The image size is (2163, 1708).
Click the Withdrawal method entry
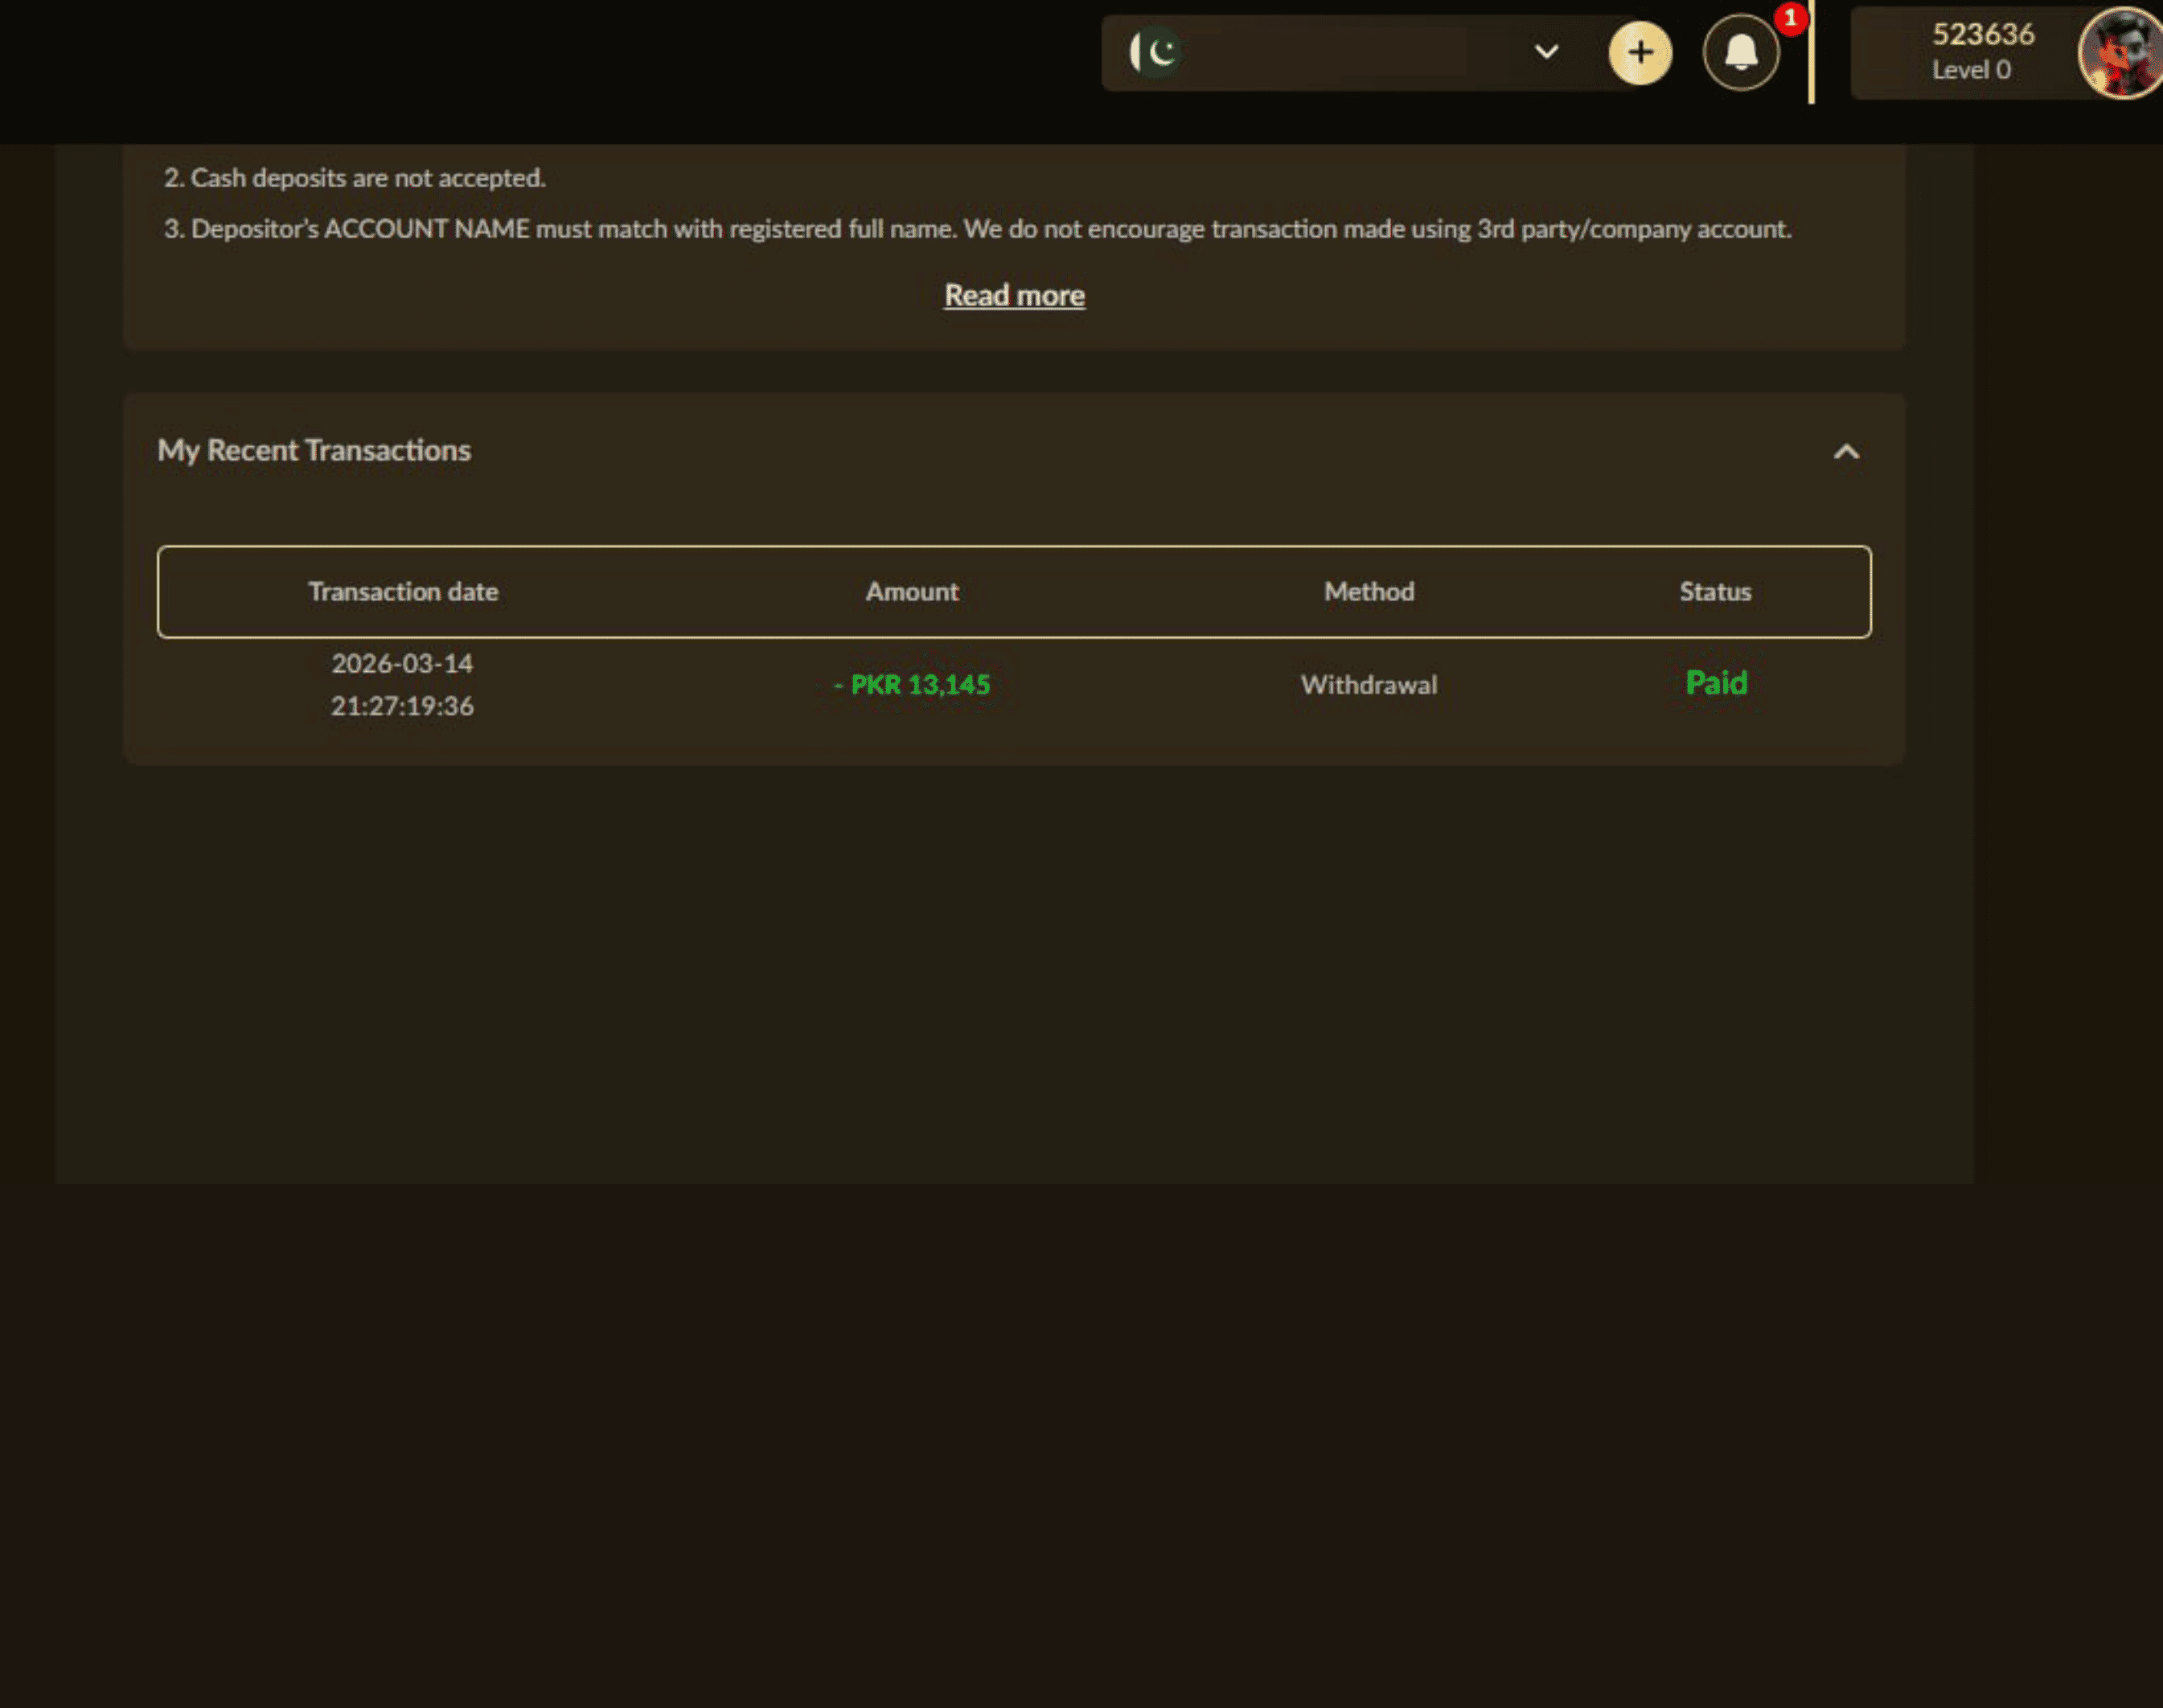[1367, 684]
